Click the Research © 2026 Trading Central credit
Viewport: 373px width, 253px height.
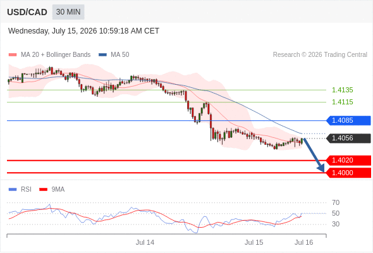click(x=320, y=55)
